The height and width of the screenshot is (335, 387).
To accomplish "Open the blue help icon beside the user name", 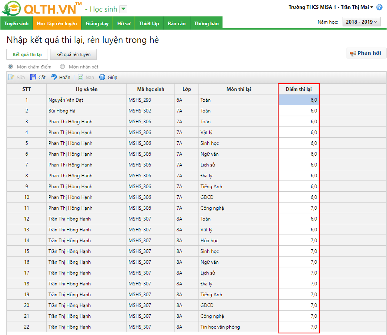I will (379, 7).
